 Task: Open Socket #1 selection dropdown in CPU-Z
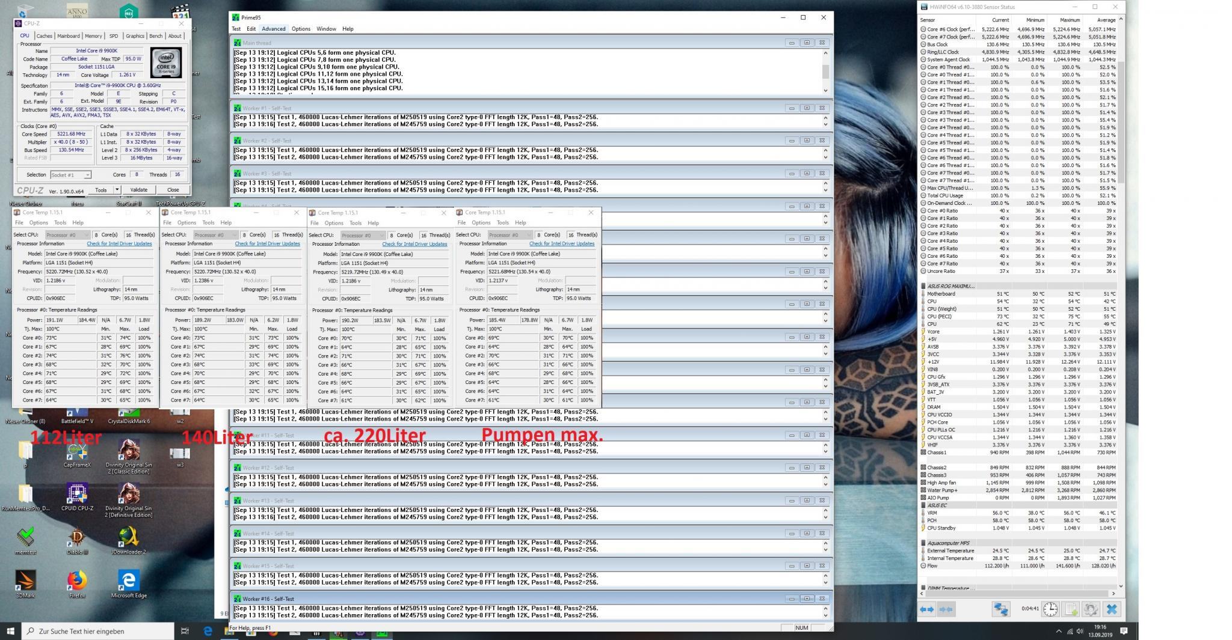(70, 175)
